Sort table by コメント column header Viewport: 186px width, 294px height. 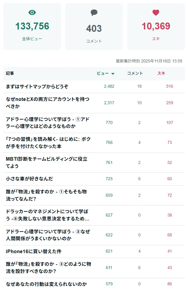tap(135, 73)
